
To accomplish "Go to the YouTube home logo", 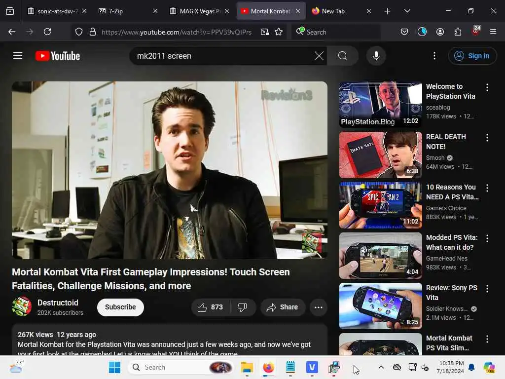I will [58, 56].
